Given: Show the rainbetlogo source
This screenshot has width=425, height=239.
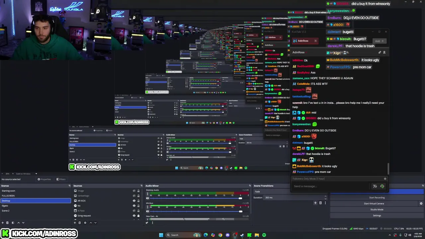Looking at the screenshot, I should pyautogui.click(x=134, y=196).
